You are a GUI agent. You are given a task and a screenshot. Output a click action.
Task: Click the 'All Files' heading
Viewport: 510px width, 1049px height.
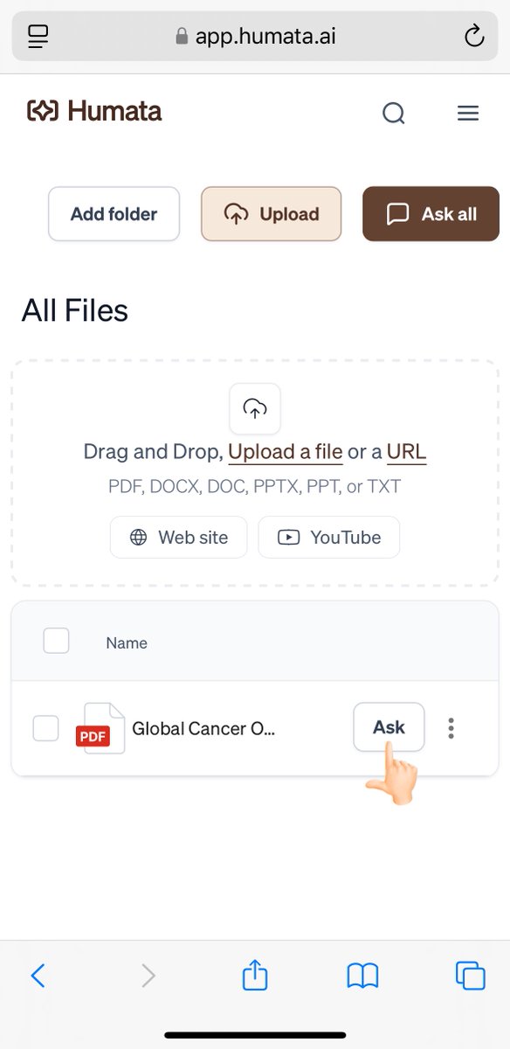point(75,310)
